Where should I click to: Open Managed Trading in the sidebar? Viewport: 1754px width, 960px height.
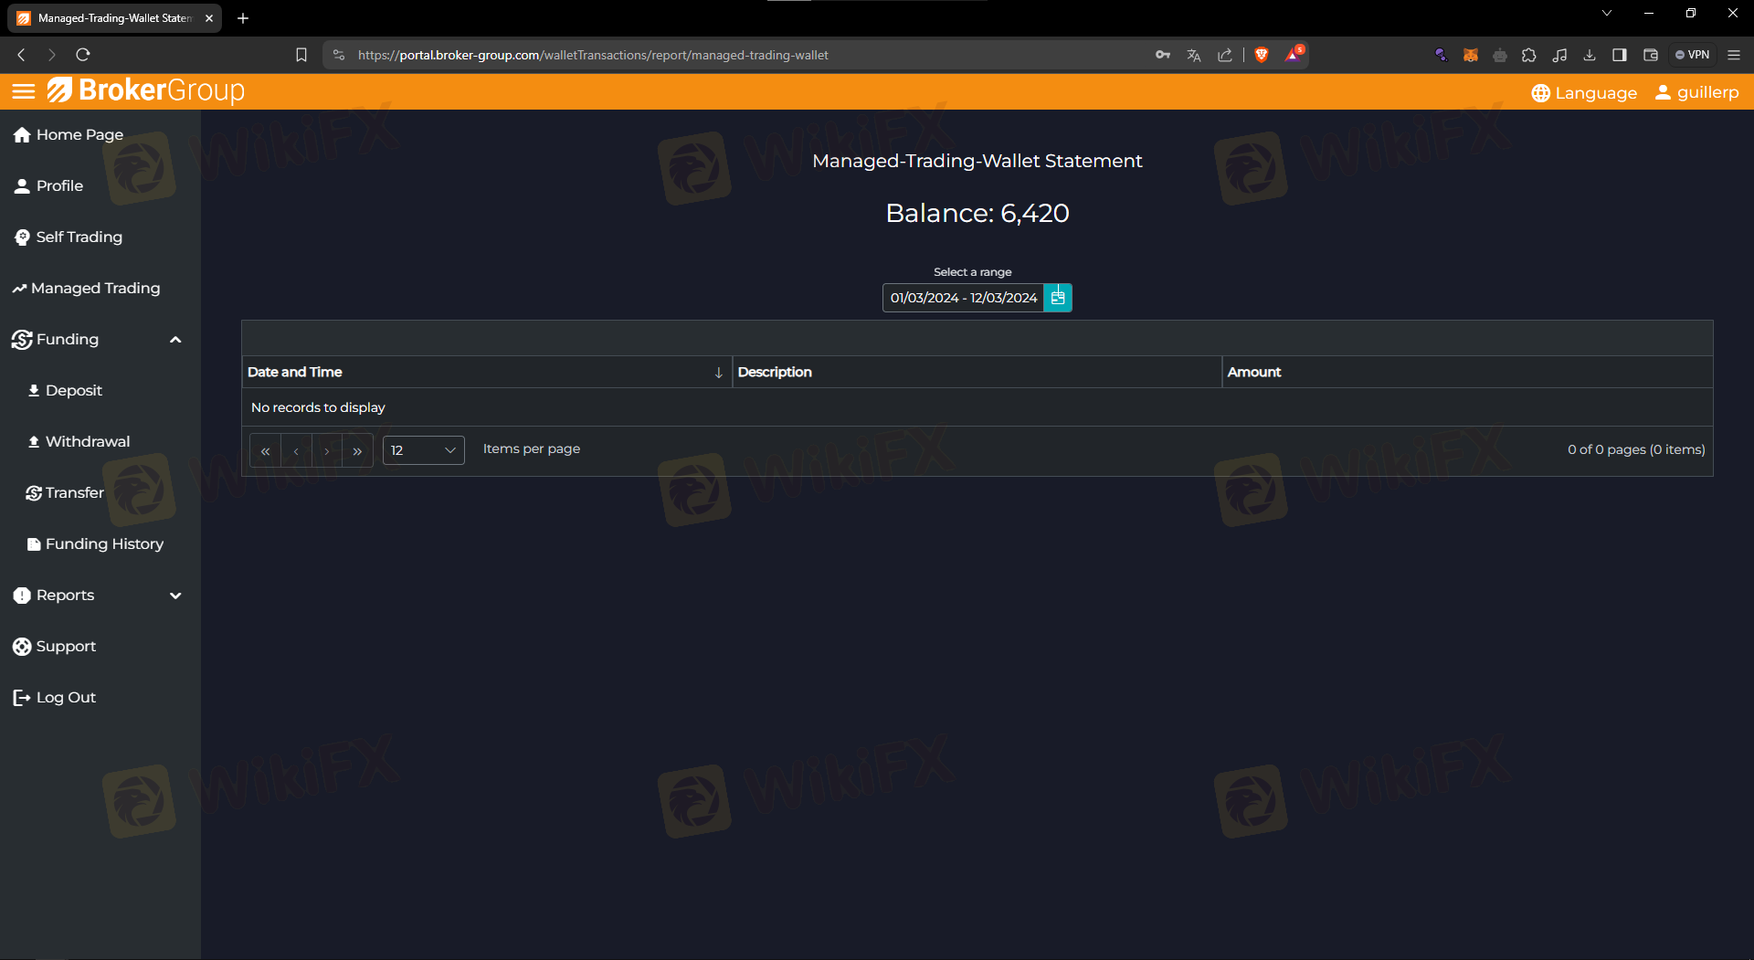(x=95, y=289)
